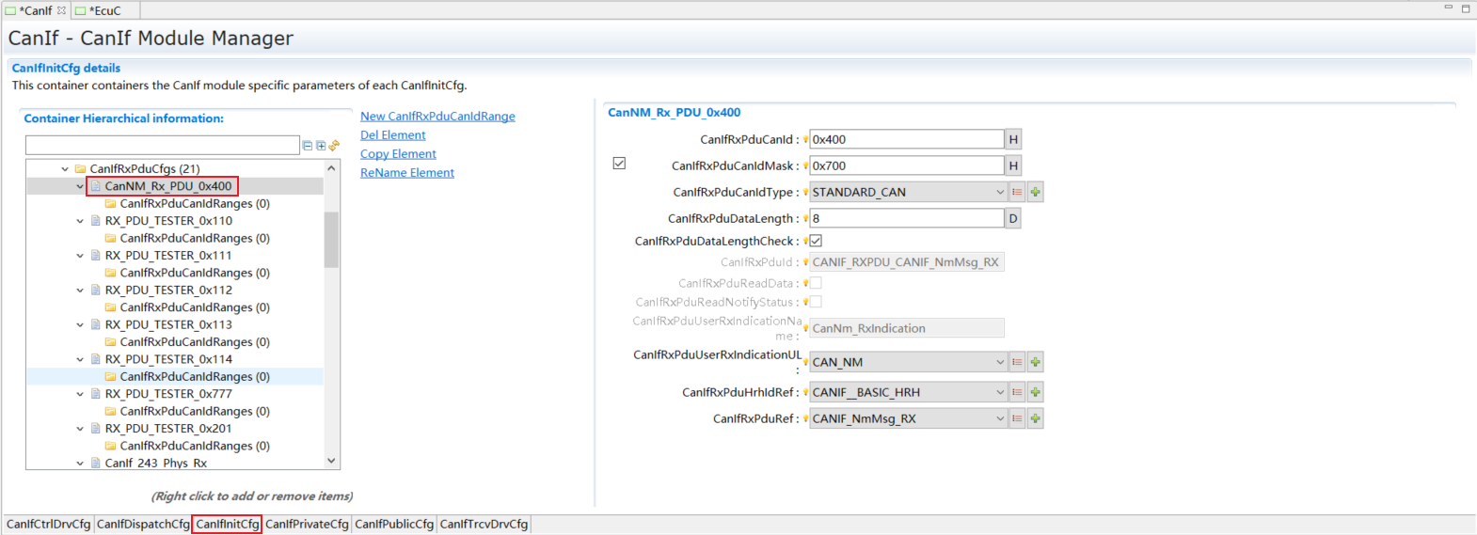Viewport: 1477px width, 535px height.
Task: Click the expand all tree icon
Action: tap(321, 146)
